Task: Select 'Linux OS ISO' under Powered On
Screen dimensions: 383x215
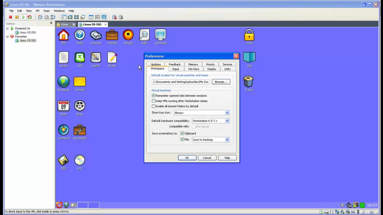Action: coord(28,33)
